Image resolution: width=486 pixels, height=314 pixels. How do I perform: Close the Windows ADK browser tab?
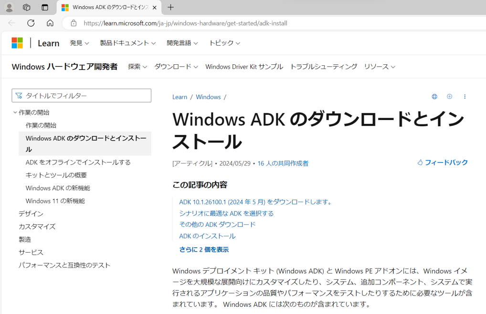pyautogui.click(x=155, y=8)
